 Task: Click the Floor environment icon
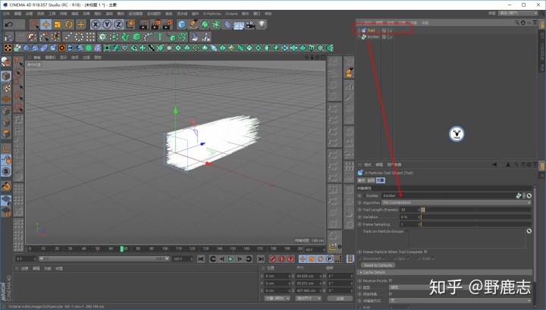[239, 24]
